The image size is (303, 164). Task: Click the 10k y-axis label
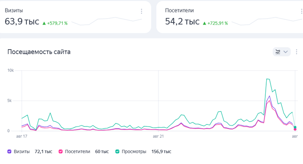click(x=11, y=70)
